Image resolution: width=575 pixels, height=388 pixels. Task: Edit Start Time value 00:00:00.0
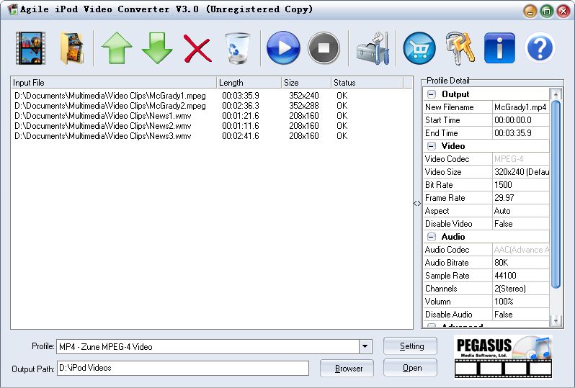521,120
